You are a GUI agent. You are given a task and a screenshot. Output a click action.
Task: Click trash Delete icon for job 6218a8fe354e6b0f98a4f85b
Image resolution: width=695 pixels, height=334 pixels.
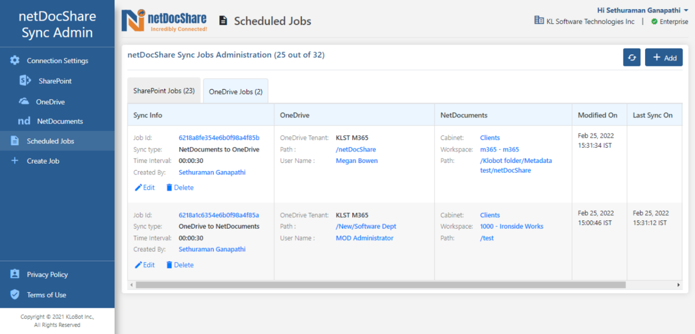pyautogui.click(x=169, y=188)
